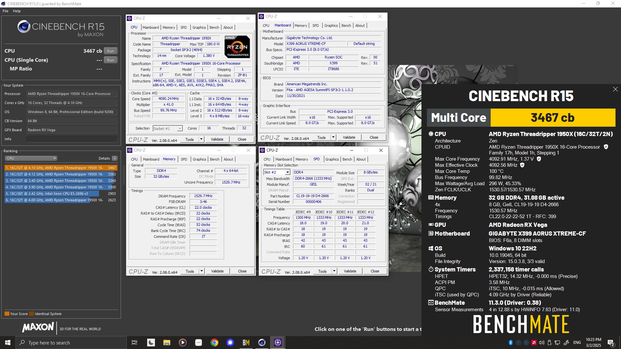Click the Part Number CL19-19-19 D4-2666 field
The image size is (621, 349).
point(313,196)
